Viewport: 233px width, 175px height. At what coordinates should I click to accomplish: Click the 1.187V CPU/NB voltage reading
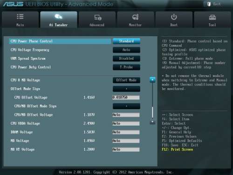point(89,115)
